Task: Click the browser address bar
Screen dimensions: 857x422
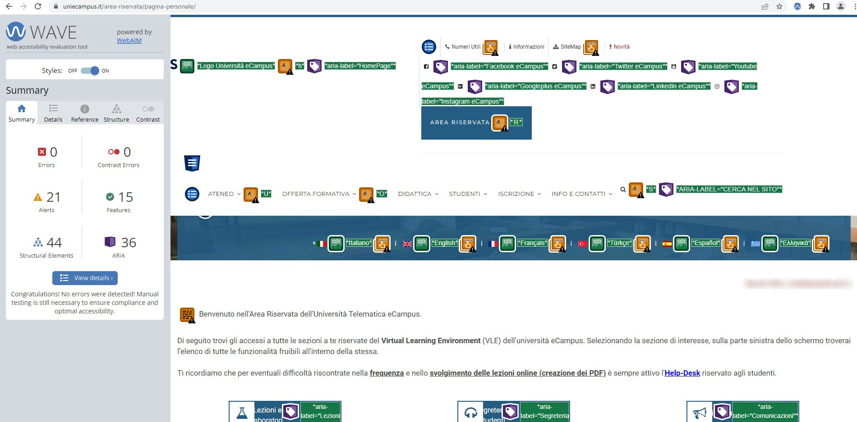Action: click(406, 6)
